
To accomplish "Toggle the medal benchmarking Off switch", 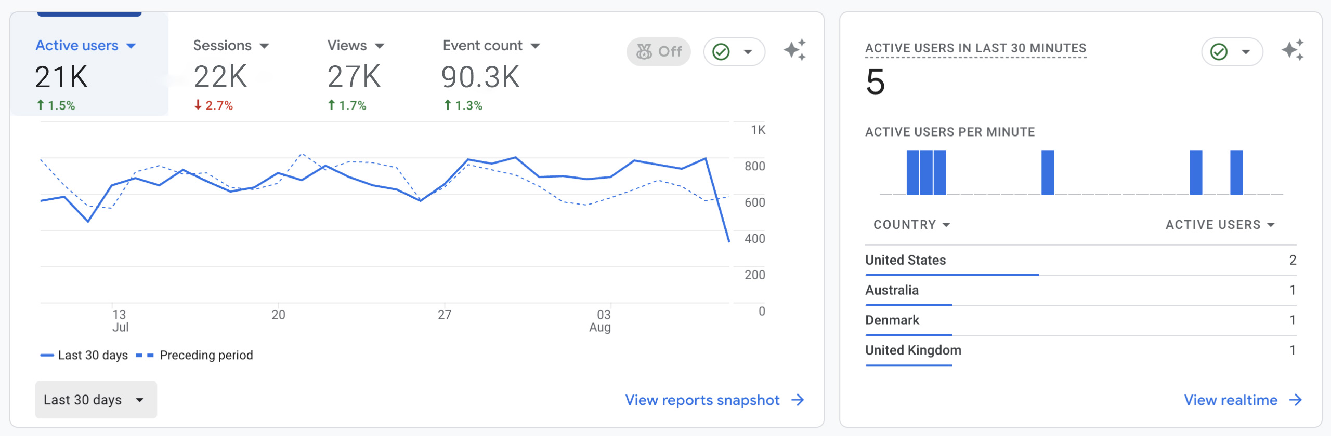I will [658, 52].
